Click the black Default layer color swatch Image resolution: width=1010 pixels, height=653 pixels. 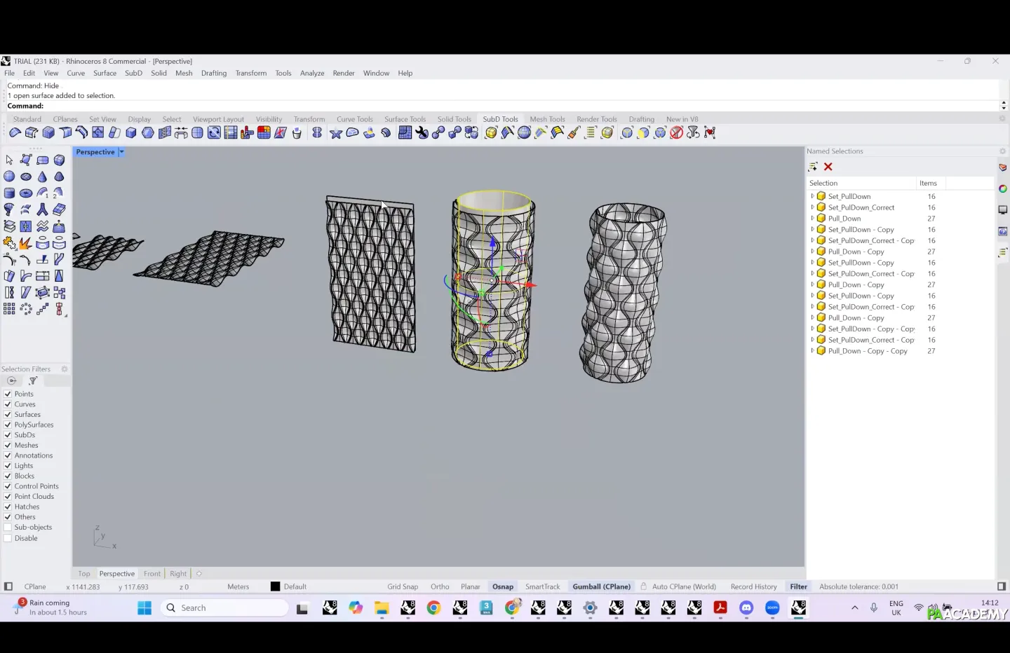275,587
